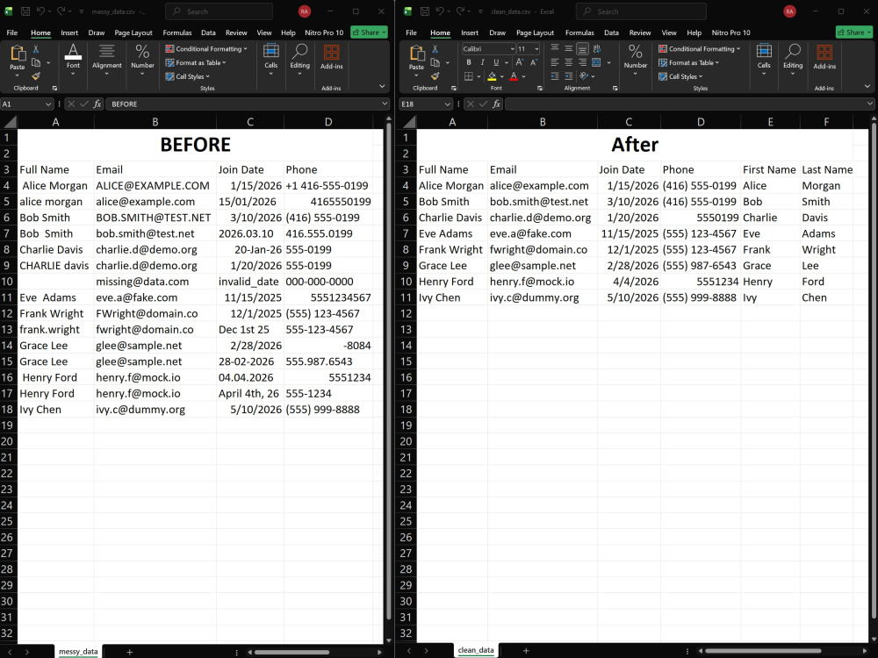
Task: Toggle Center alignment in clean_data ribbon
Action: click(x=568, y=62)
